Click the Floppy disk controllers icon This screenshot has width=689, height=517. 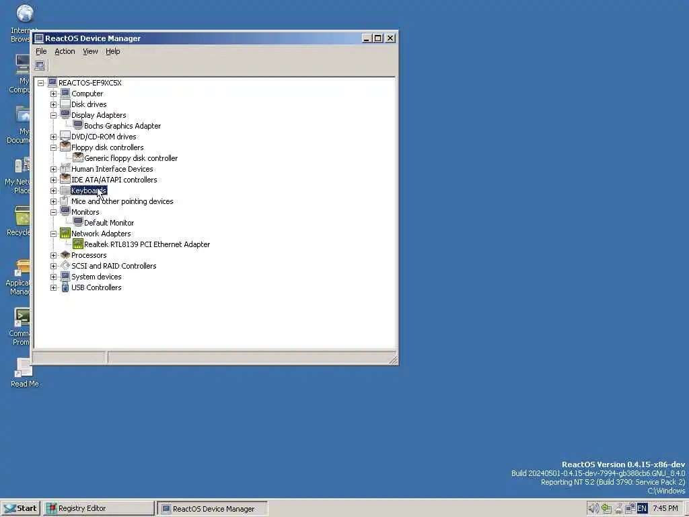(65, 147)
